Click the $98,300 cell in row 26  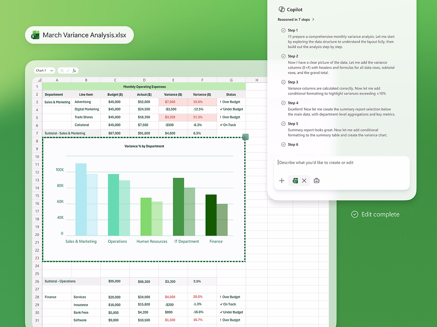[x=144, y=281]
